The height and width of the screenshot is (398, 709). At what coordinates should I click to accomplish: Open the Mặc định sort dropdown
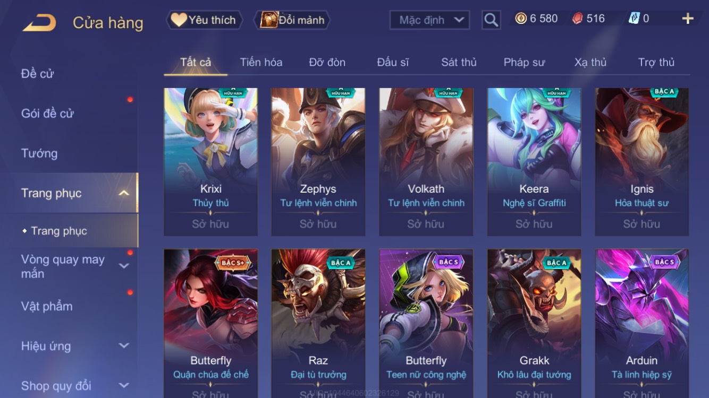[429, 20]
